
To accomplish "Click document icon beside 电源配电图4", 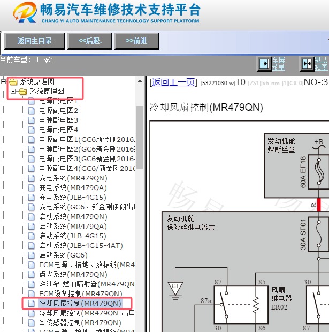I will [32, 130].
